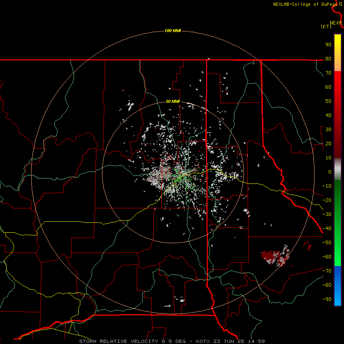
Task: Click the "100 NMI" range ring label
Action: tap(173, 31)
